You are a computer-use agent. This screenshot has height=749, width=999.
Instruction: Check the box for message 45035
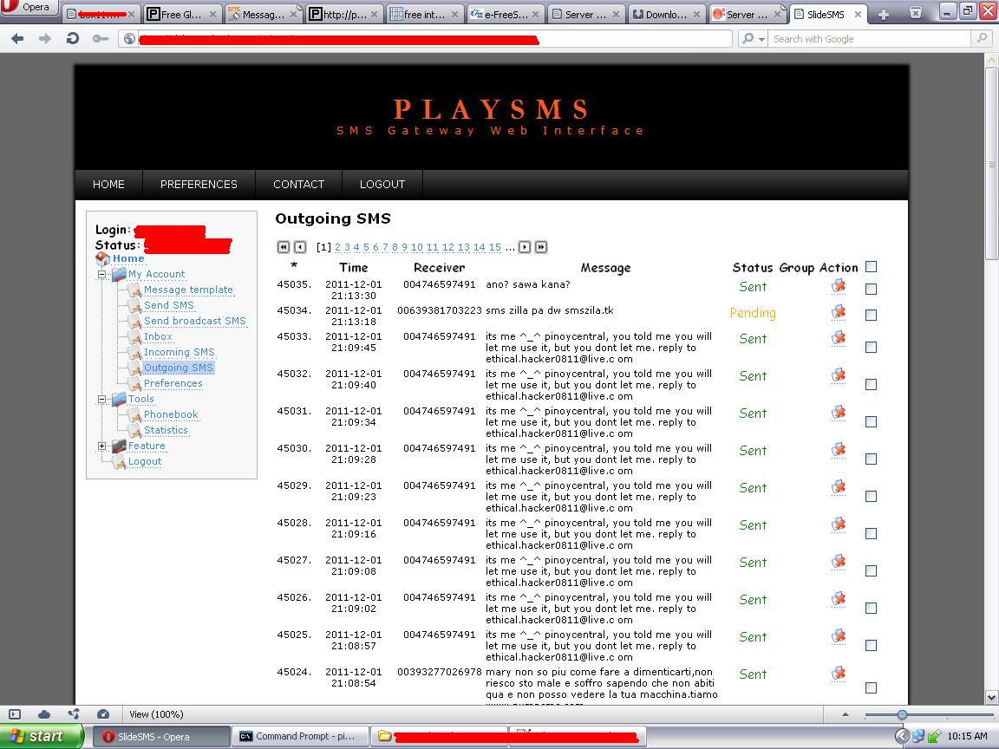(x=871, y=290)
